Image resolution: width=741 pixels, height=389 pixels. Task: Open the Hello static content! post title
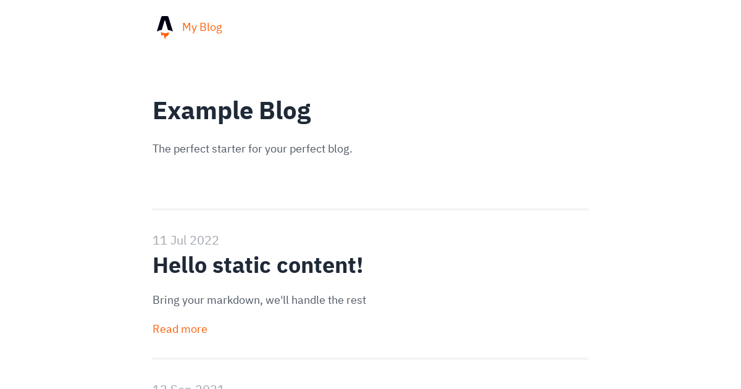click(257, 265)
